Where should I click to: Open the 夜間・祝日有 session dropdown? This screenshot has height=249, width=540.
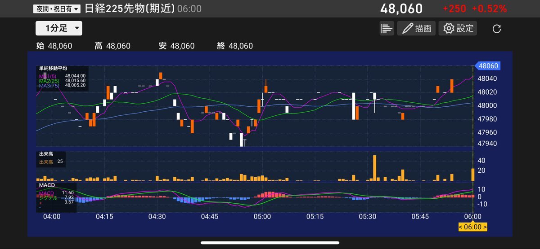coord(57,9)
